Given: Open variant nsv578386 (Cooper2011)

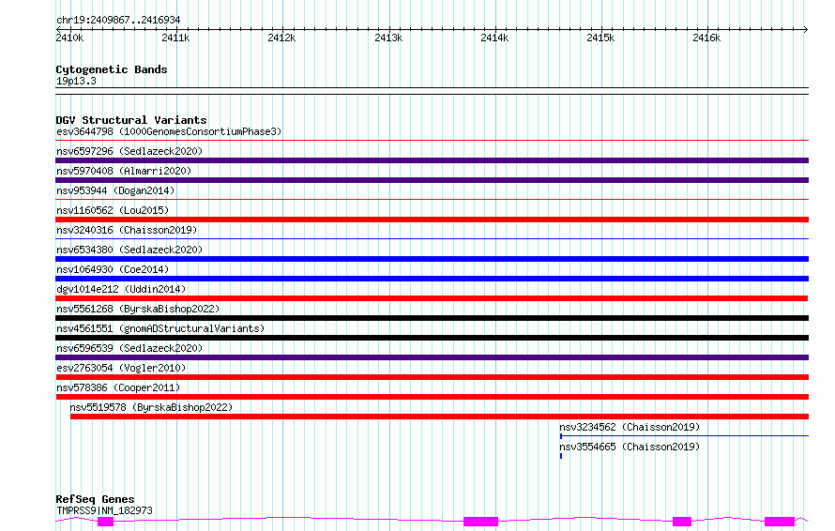Looking at the screenshot, I should click(x=118, y=387).
